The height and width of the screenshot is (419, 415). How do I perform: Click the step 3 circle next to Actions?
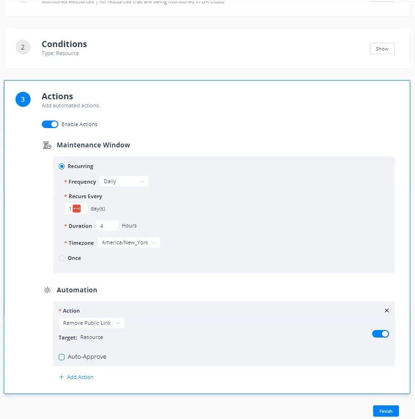point(23,99)
